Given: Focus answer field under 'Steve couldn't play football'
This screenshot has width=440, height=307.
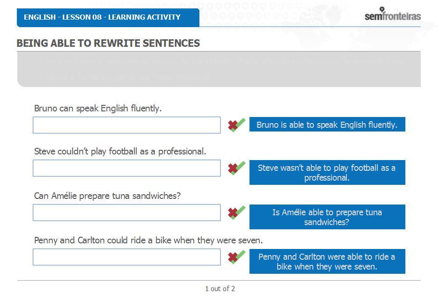Looking at the screenshot, I should click(x=126, y=168).
